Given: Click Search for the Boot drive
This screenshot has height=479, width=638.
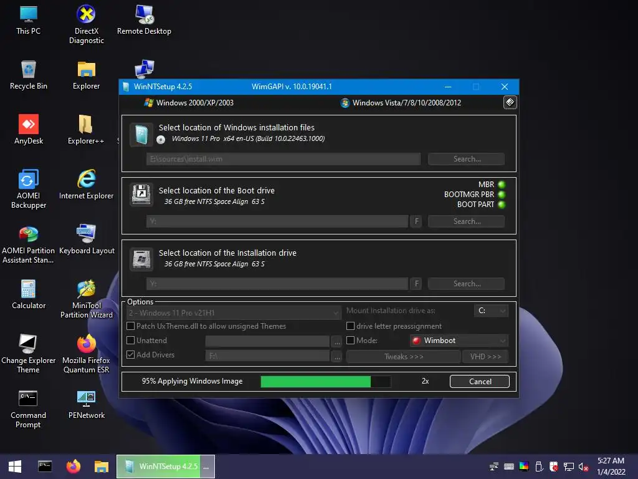Looking at the screenshot, I should click(466, 221).
